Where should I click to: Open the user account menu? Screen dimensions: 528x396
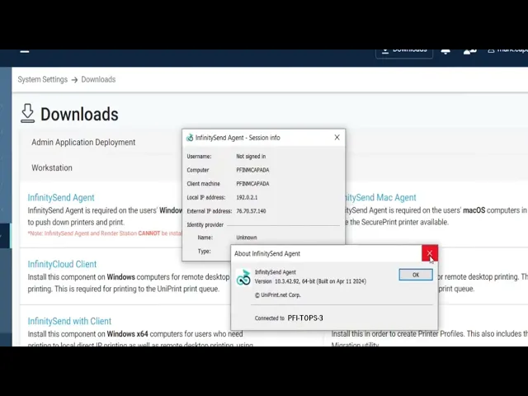508,51
